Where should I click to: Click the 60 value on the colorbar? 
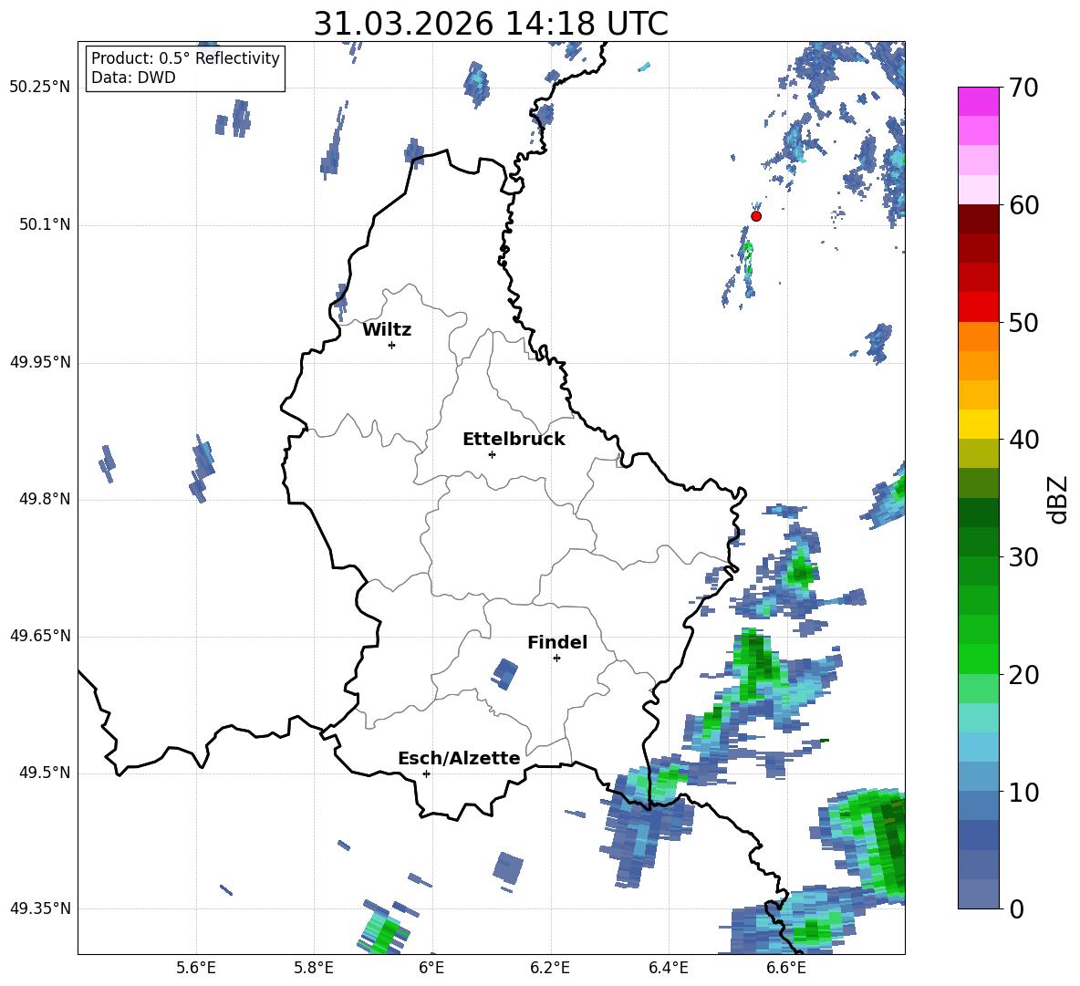[x=1023, y=205]
